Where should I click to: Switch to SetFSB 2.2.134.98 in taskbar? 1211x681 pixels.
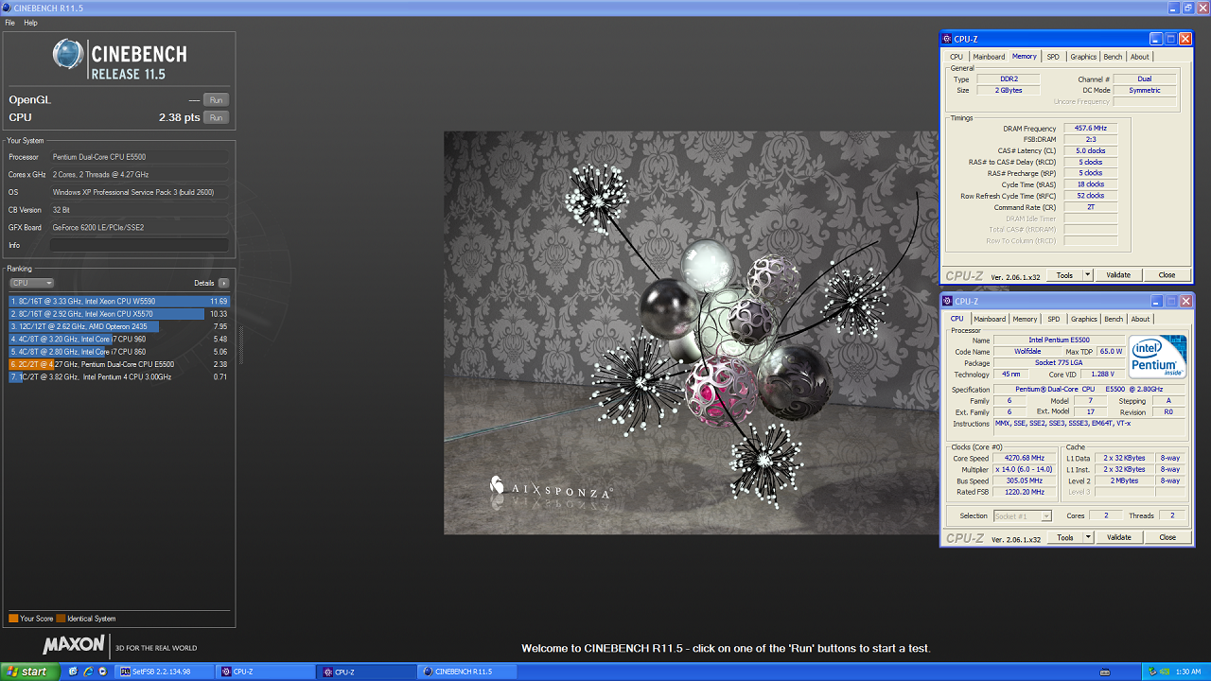coord(164,672)
